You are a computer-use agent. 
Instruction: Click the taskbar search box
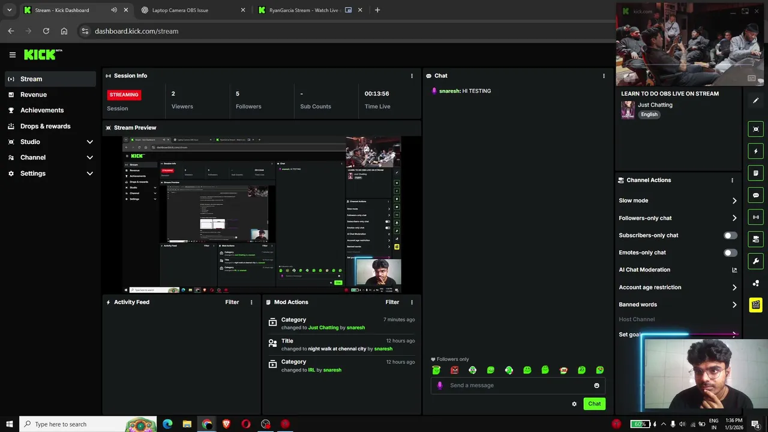coord(88,424)
